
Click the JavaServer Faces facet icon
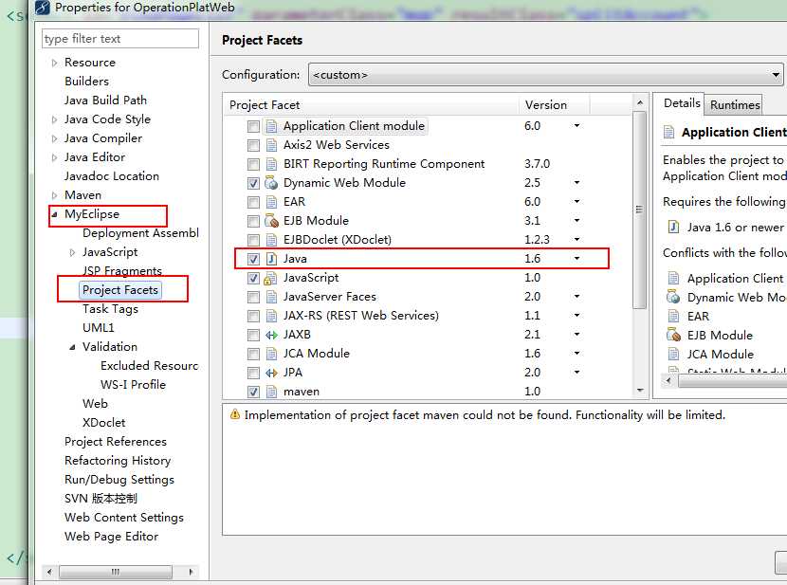coord(271,297)
